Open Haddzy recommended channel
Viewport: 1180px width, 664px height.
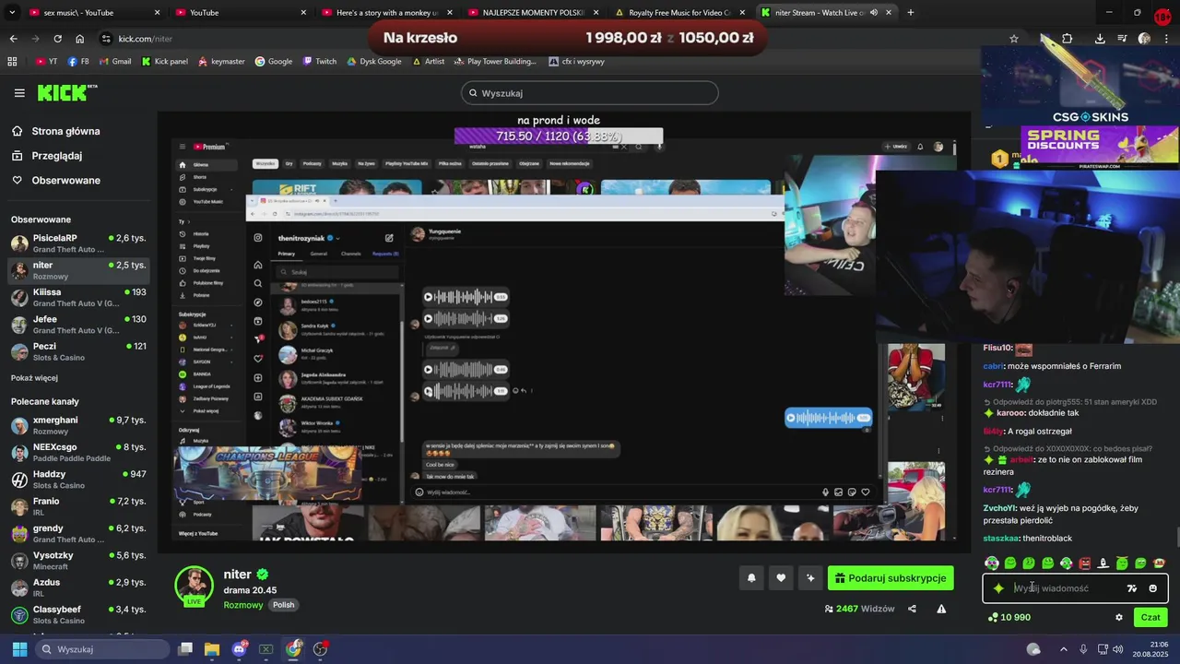[x=78, y=480]
